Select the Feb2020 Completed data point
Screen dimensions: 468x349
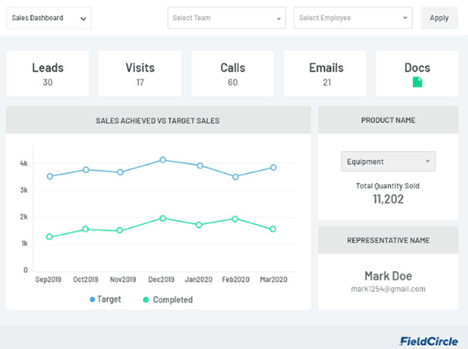pyautogui.click(x=235, y=219)
